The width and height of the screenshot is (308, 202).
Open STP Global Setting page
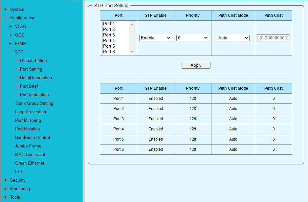(x=33, y=61)
